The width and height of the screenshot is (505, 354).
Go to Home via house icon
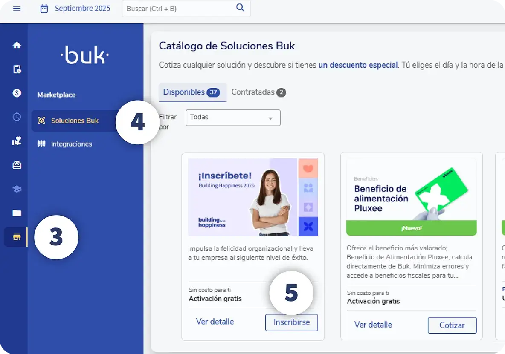click(x=17, y=45)
